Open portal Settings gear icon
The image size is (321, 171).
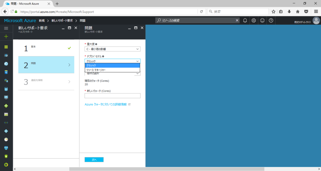click(254, 20)
